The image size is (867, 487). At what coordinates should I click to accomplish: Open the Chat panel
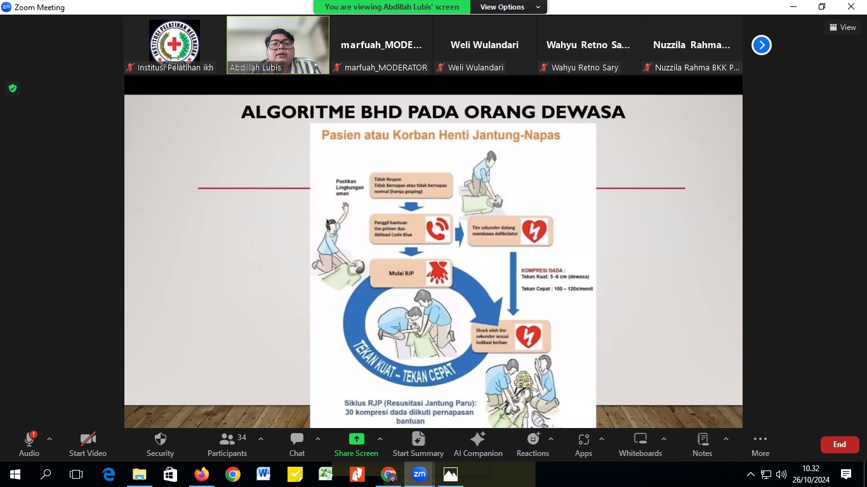(x=297, y=444)
